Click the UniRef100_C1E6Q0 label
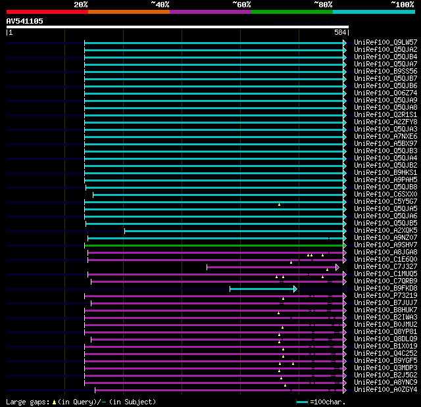This screenshot has width=421, height=407. [385, 260]
